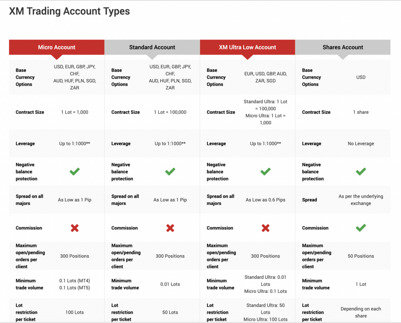Click the red X for Micro Account commission
Image resolution: width=401 pixels, height=323 pixels.
74,228
